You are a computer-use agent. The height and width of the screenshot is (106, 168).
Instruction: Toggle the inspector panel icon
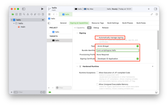click(x=156, y=9)
